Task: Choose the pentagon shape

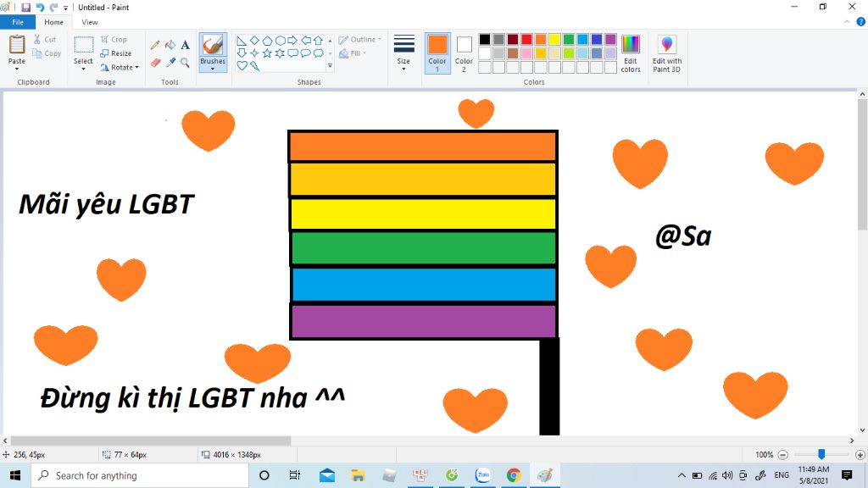Action: point(267,41)
